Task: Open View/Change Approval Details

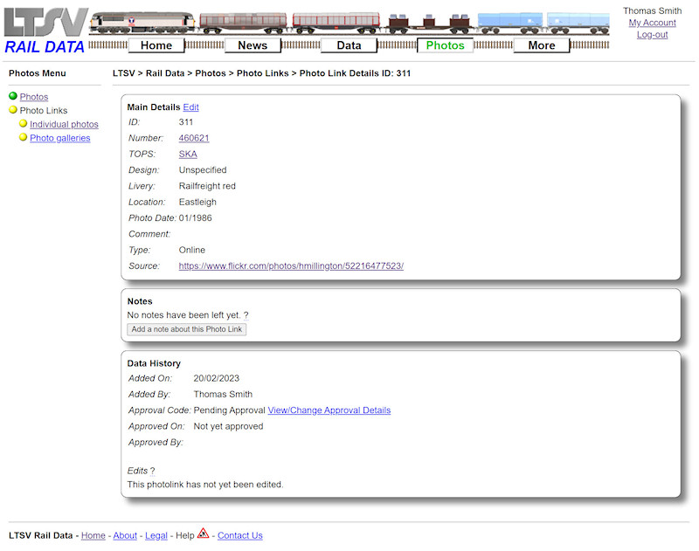Action: point(329,410)
